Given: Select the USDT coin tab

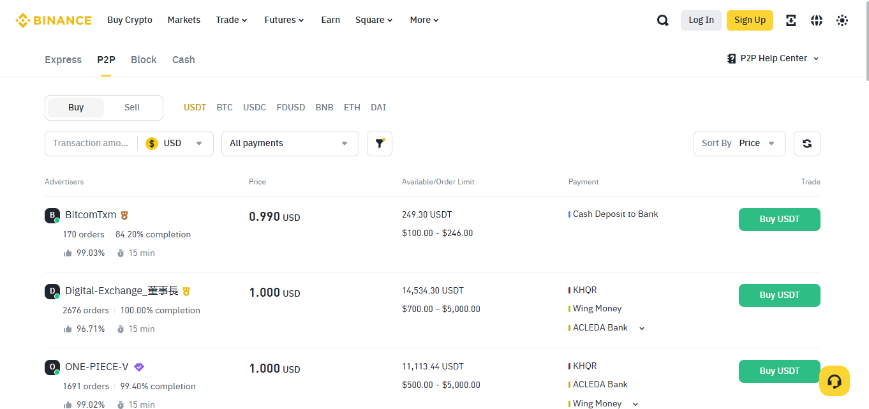Looking at the screenshot, I should [x=195, y=108].
